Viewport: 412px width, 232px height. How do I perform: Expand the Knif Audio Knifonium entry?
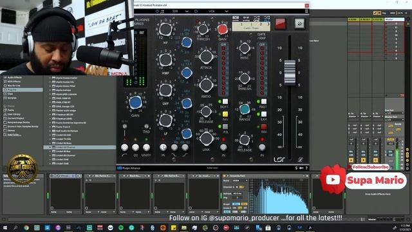click(50, 131)
